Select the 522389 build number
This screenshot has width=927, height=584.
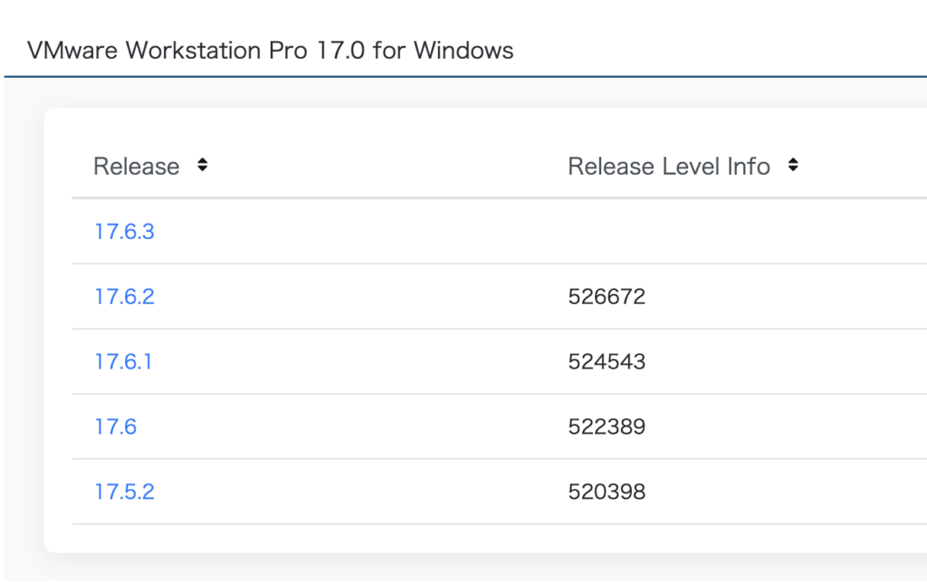[x=607, y=426]
